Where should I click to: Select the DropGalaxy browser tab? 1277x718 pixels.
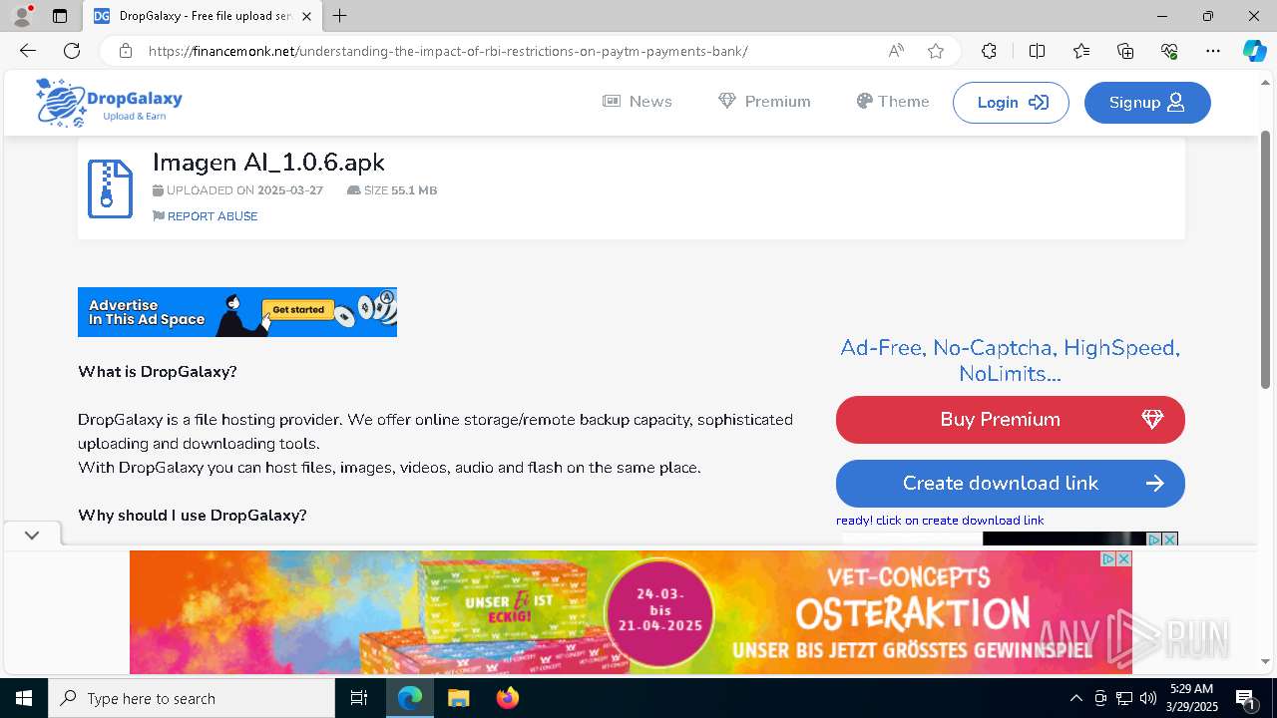pos(203,16)
